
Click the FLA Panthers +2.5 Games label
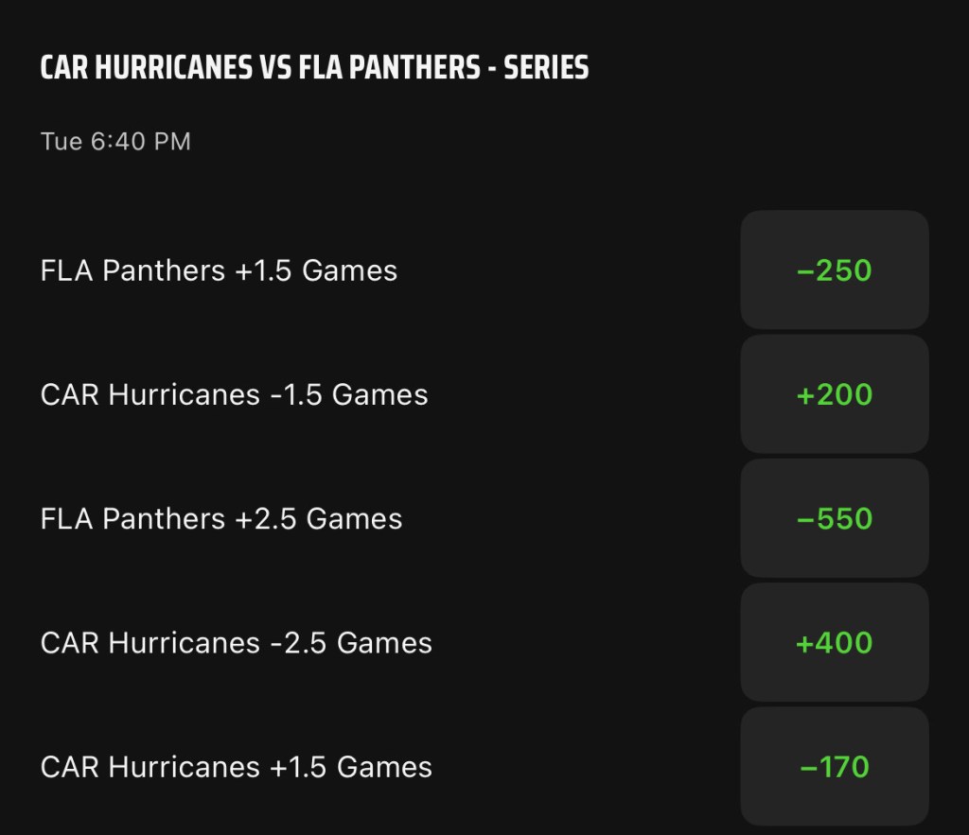221,518
